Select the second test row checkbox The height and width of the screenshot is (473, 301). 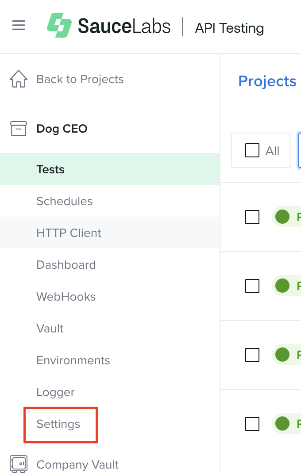[x=252, y=286]
